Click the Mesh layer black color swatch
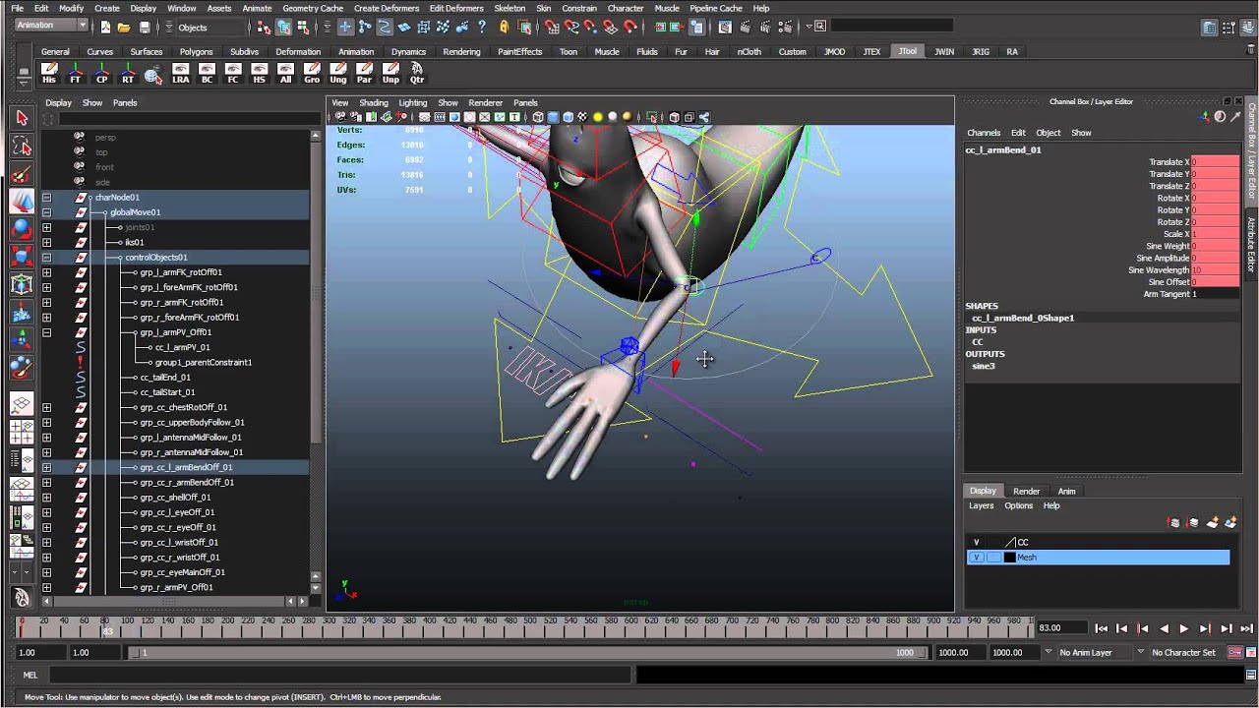 tap(1010, 558)
